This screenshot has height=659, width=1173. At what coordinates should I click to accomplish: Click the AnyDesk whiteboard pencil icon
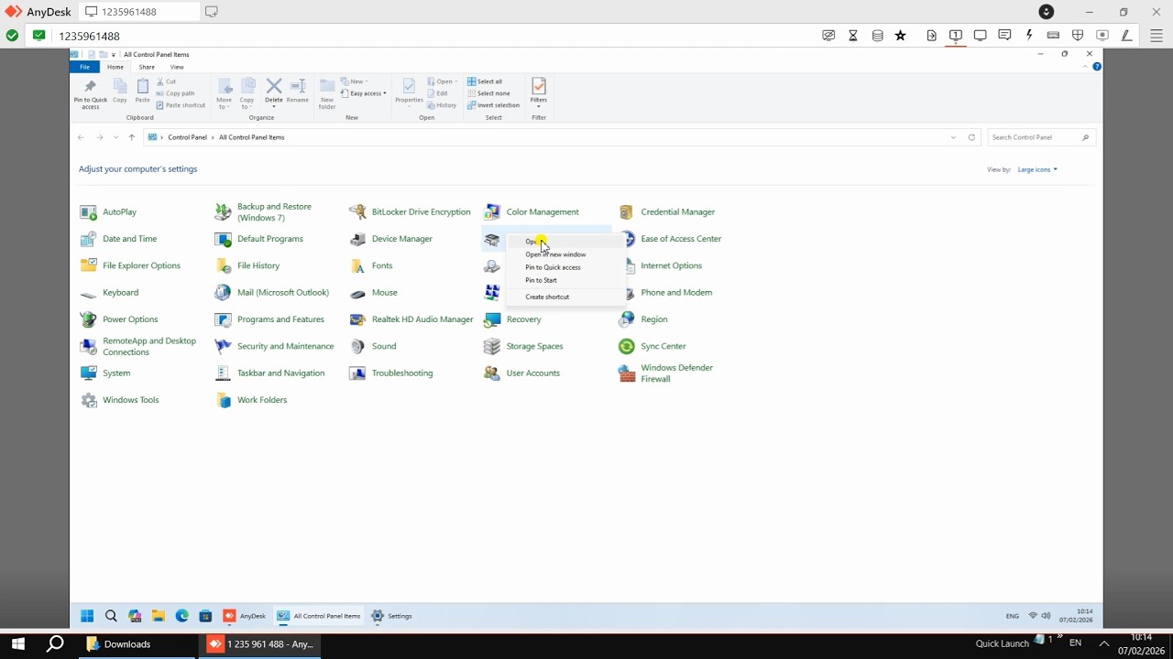pyautogui.click(x=1126, y=36)
